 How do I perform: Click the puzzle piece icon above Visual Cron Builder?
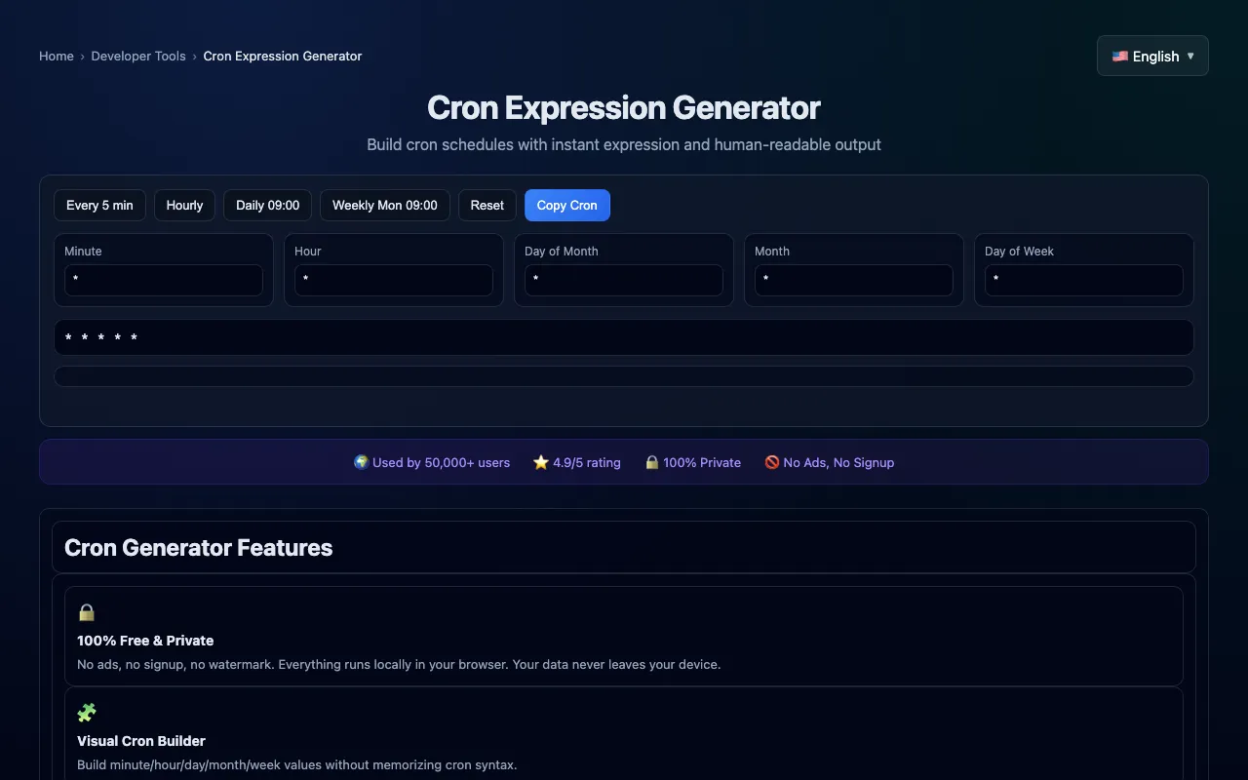[87, 713]
